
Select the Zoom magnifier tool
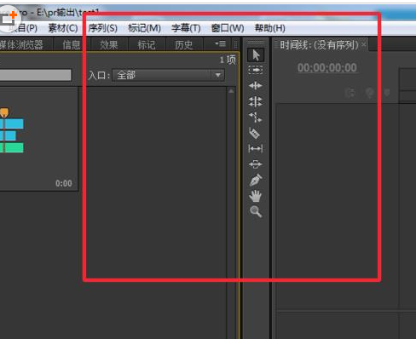pos(256,211)
